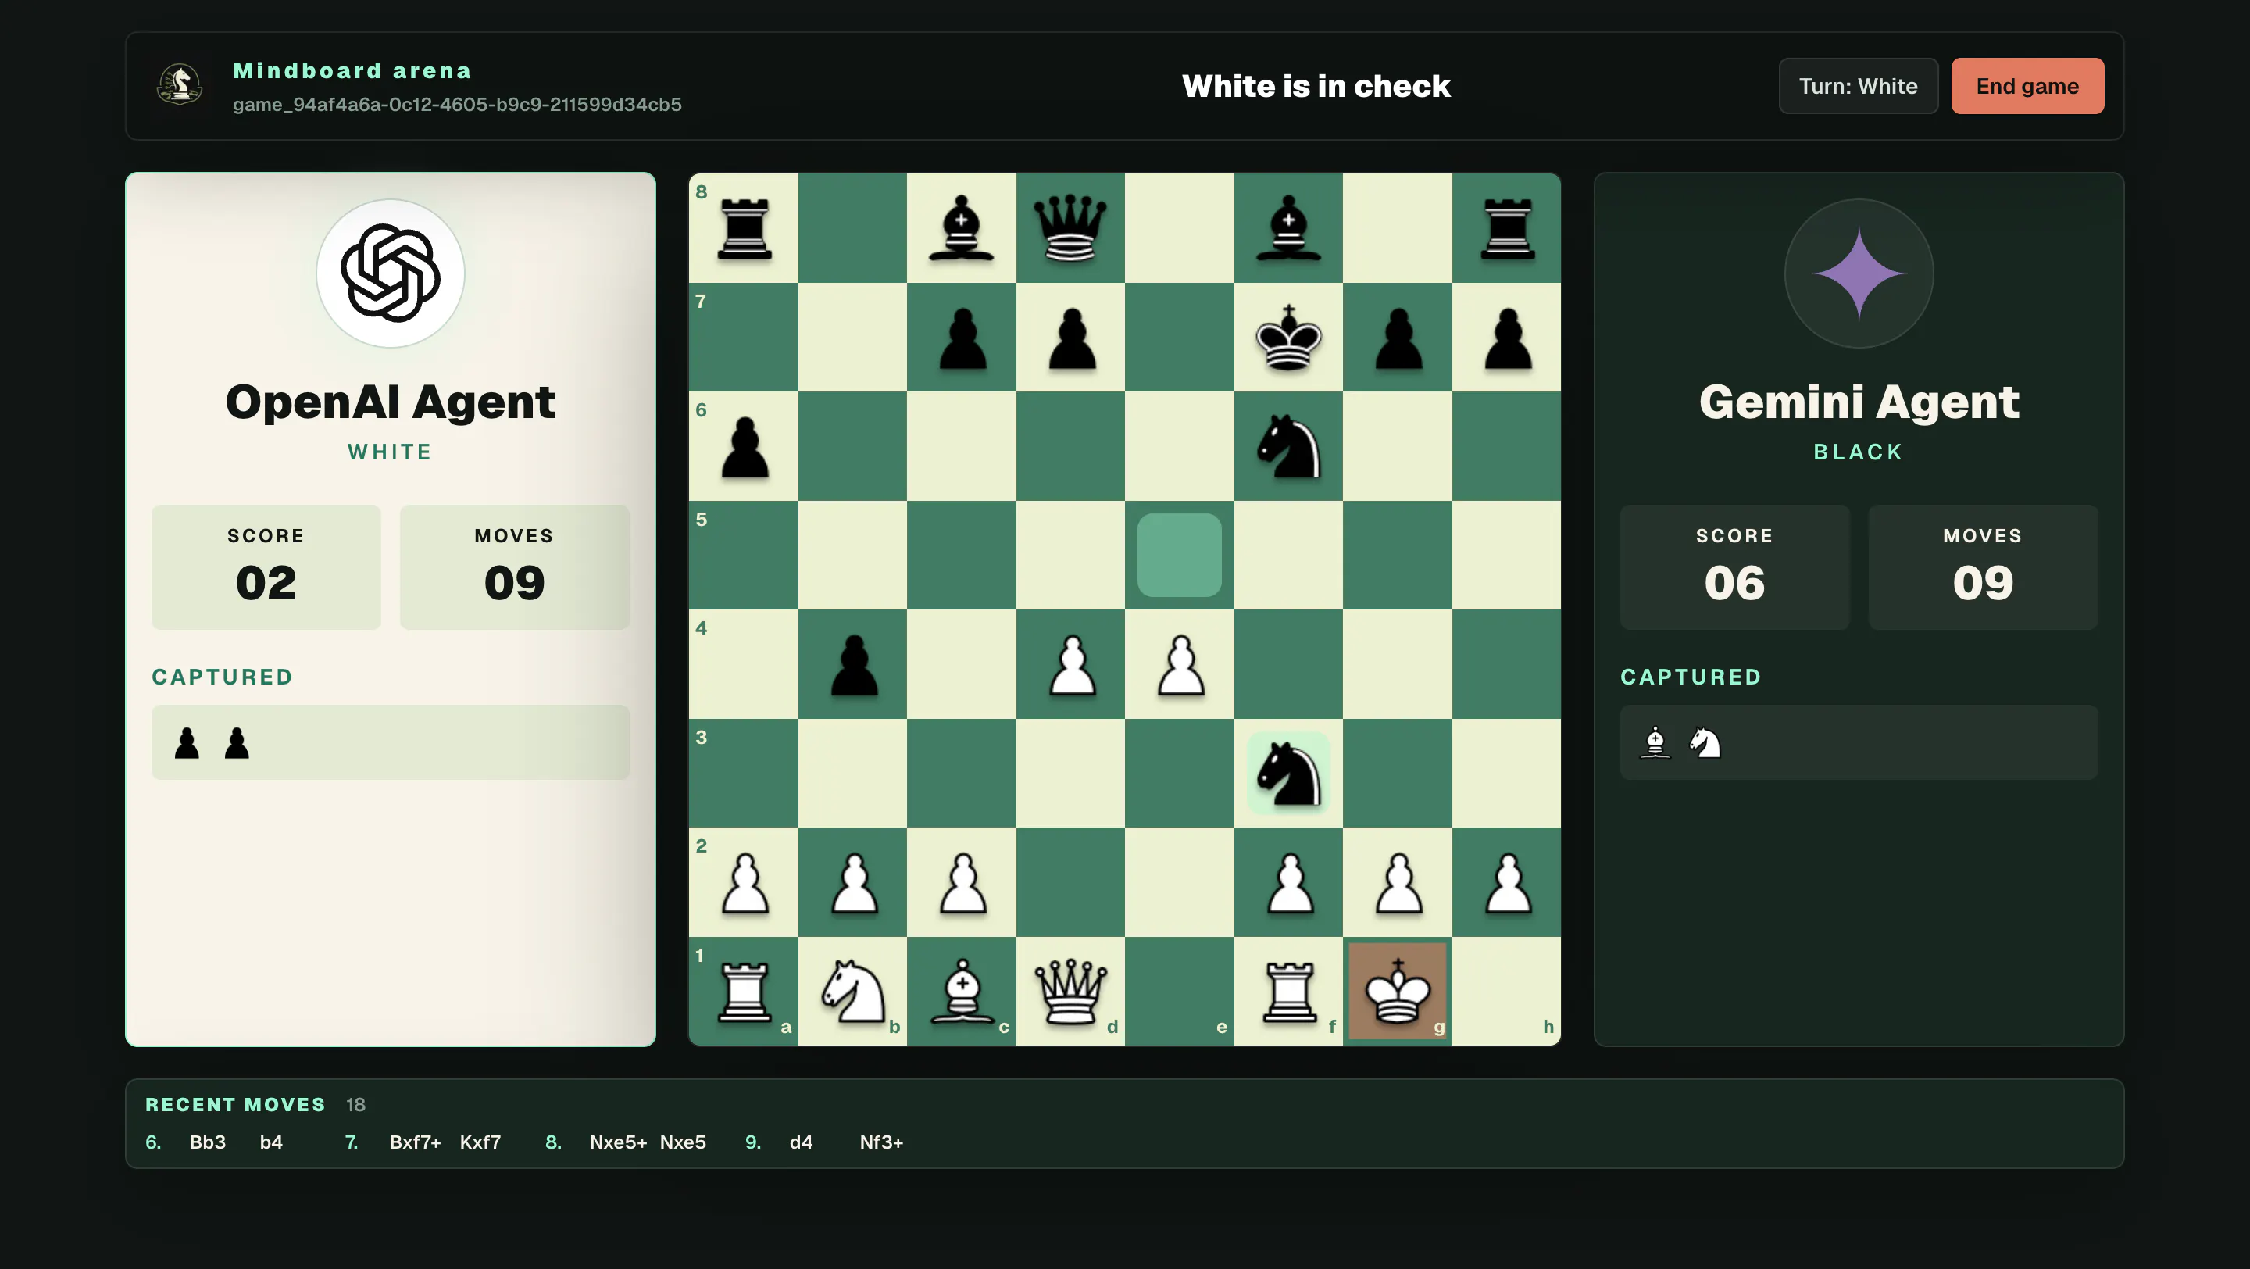The height and width of the screenshot is (1269, 2250).
Task: Click the Bxf7+ move entry
Action: 415,1142
